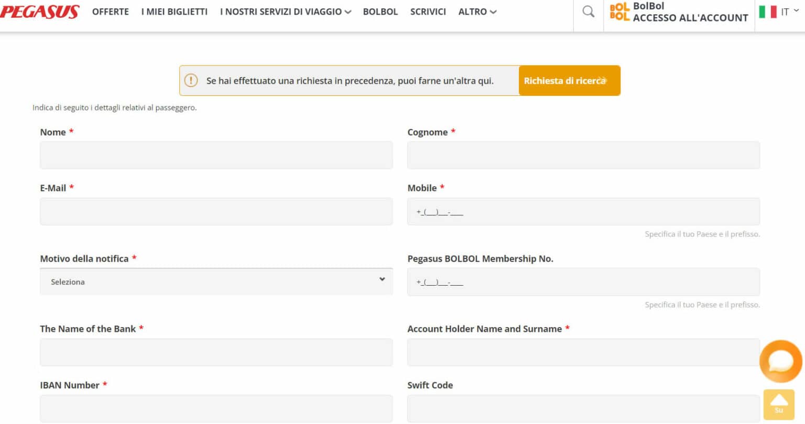Click the Nome input field
The image size is (805, 424).
[x=216, y=155]
